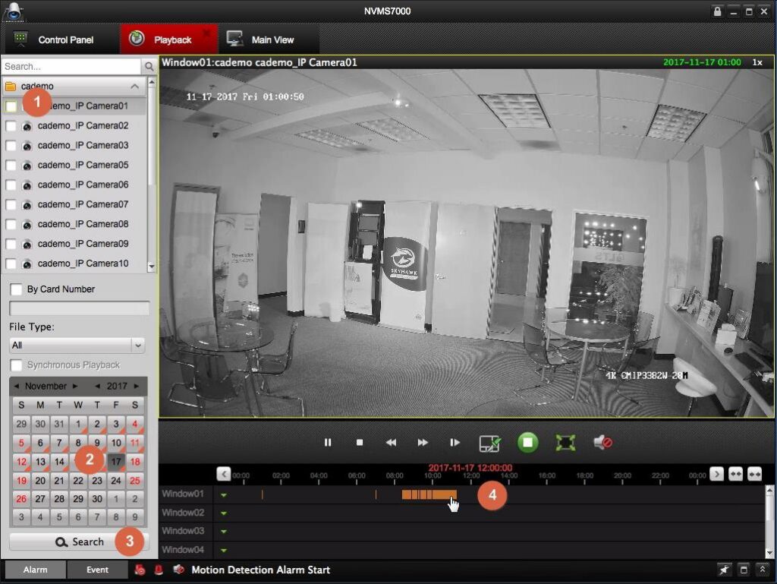This screenshot has width=777, height=584.
Task: Click the first red alarm icon in status bar
Action: coord(140,570)
